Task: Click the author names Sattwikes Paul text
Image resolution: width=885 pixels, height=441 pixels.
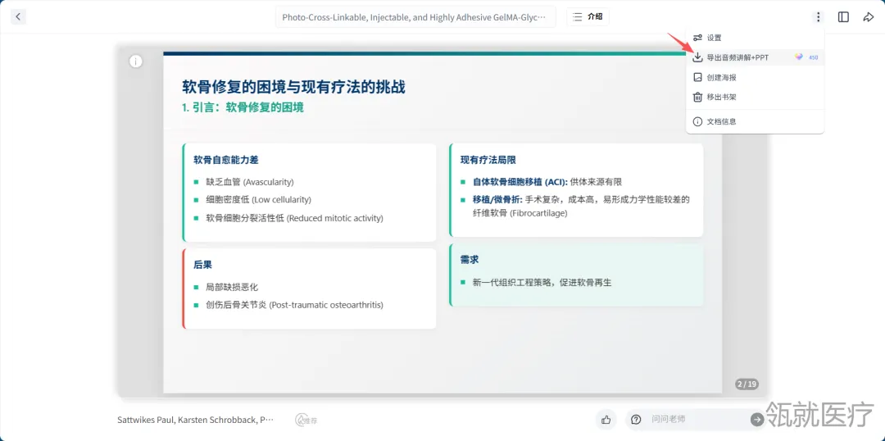Action: point(195,421)
